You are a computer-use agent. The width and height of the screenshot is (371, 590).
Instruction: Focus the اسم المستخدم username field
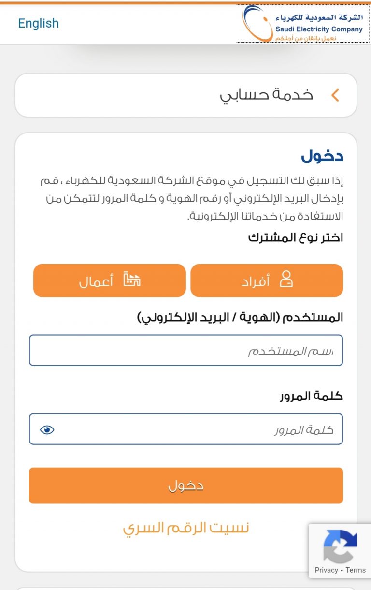click(x=186, y=350)
